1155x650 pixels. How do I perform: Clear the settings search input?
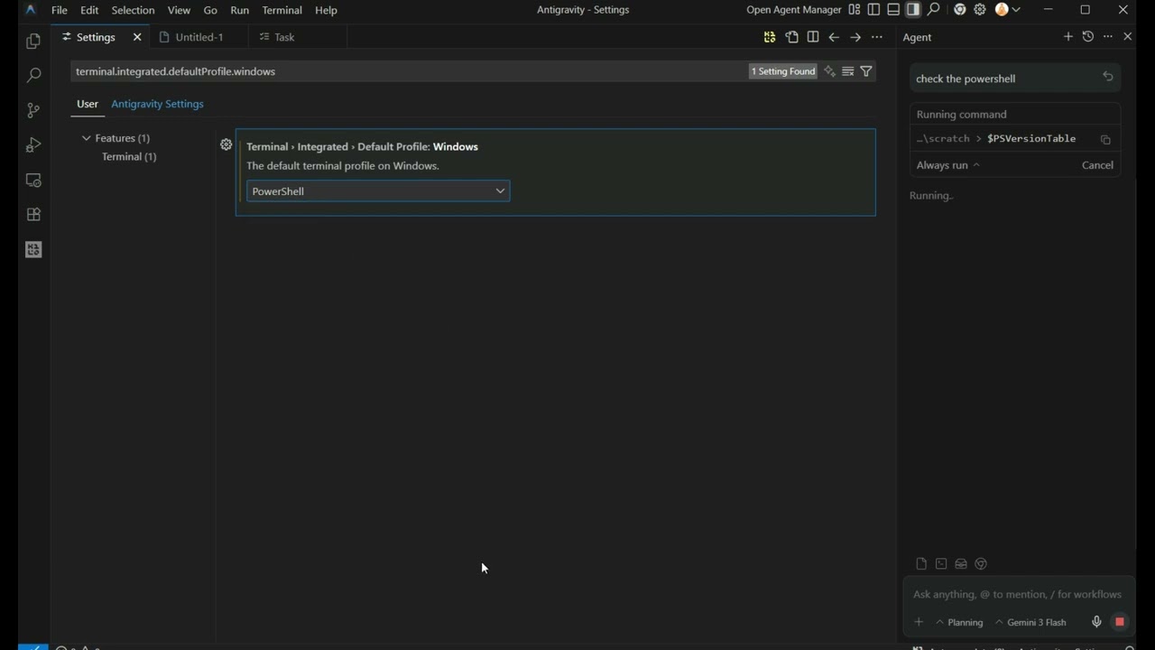click(848, 71)
